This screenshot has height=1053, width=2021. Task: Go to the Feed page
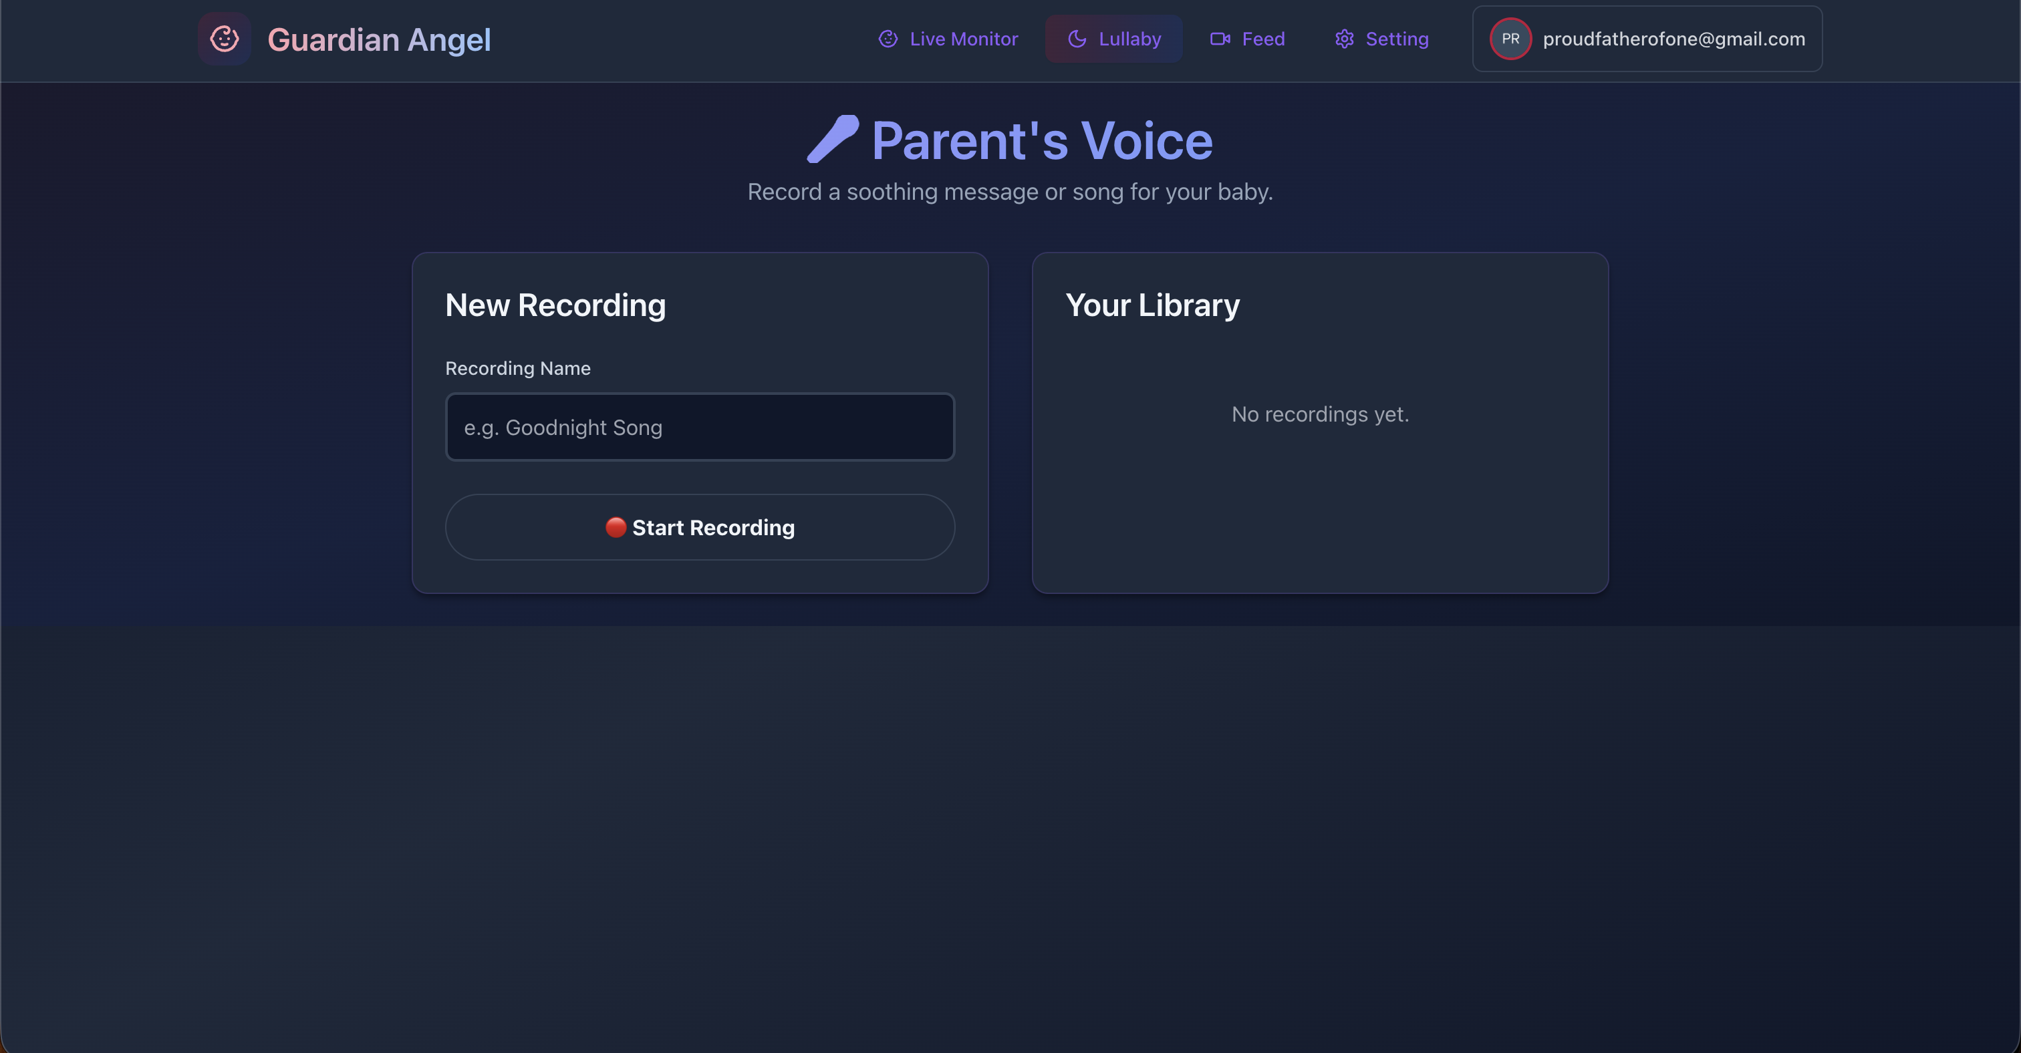coord(1248,39)
